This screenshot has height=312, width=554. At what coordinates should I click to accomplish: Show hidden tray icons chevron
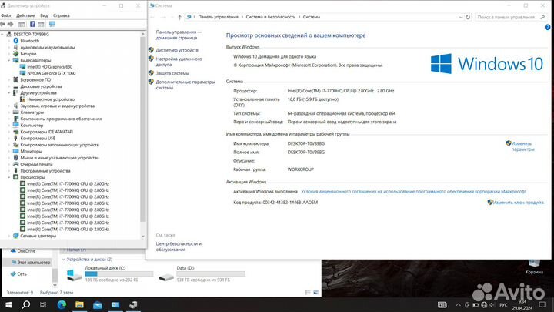click(x=458, y=304)
